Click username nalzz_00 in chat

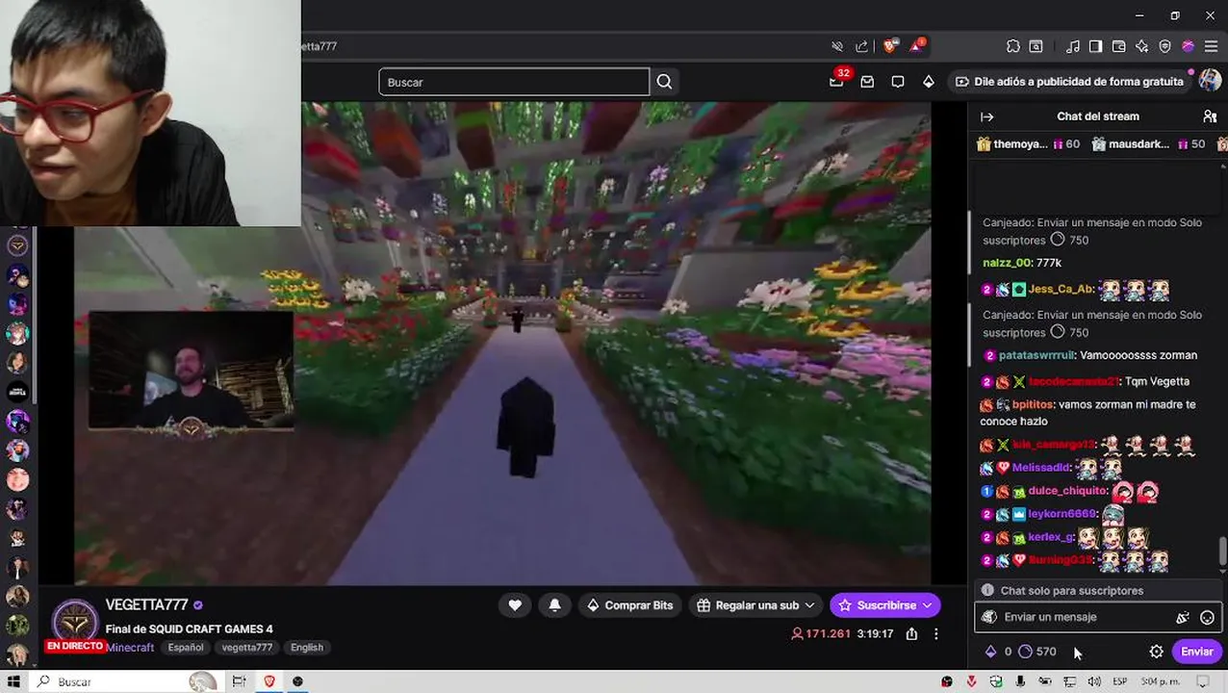1007,263
